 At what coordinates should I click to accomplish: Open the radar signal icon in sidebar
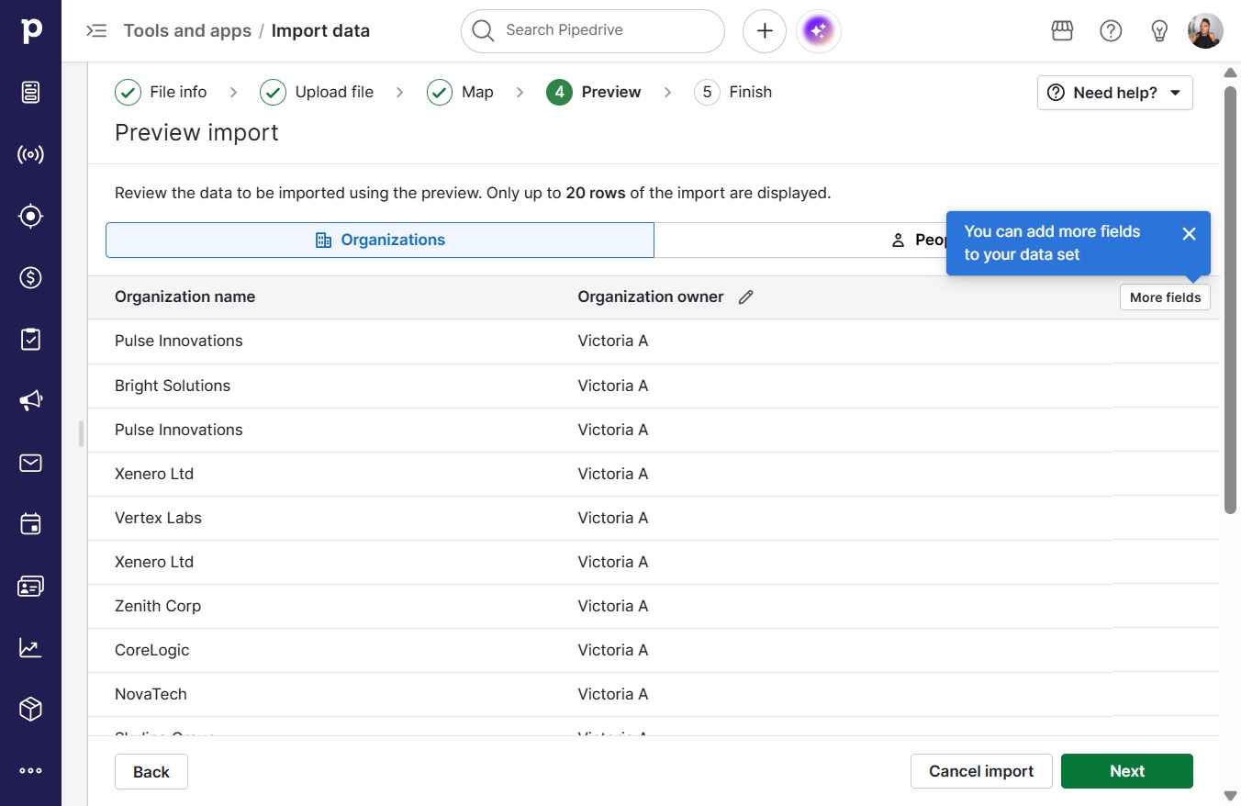31,154
